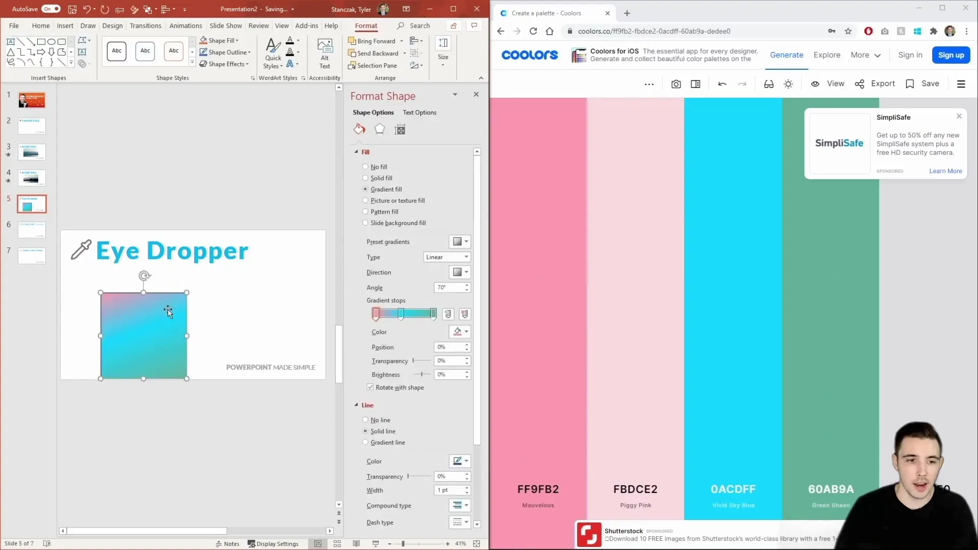Expand the Preset gradients dropdown

[459, 241]
